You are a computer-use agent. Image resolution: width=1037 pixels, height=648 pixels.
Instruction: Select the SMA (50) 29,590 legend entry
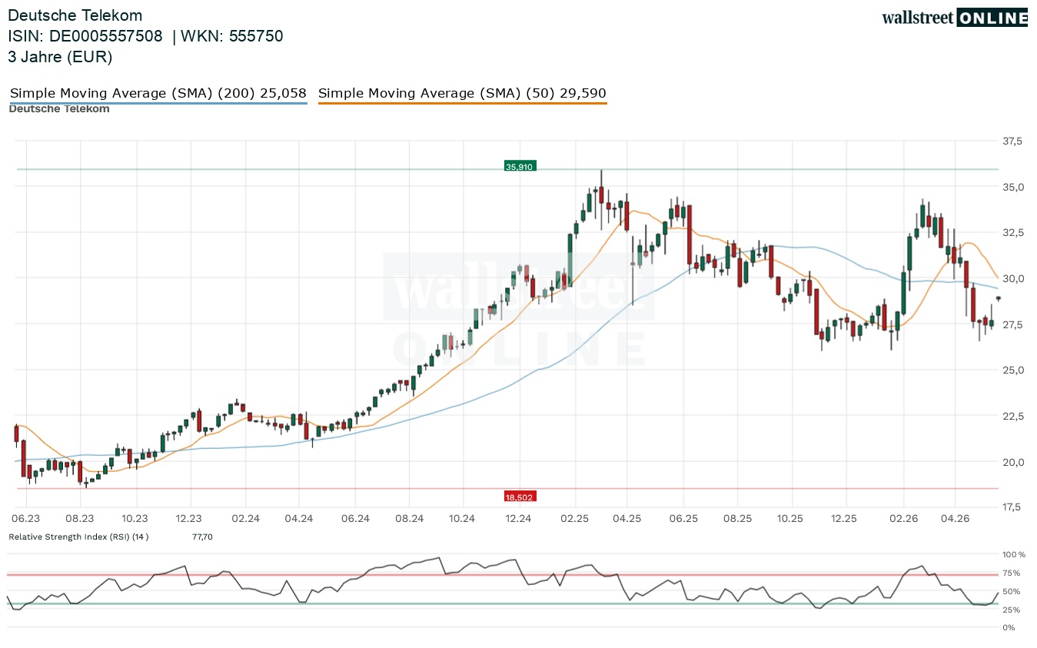click(463, 93)
